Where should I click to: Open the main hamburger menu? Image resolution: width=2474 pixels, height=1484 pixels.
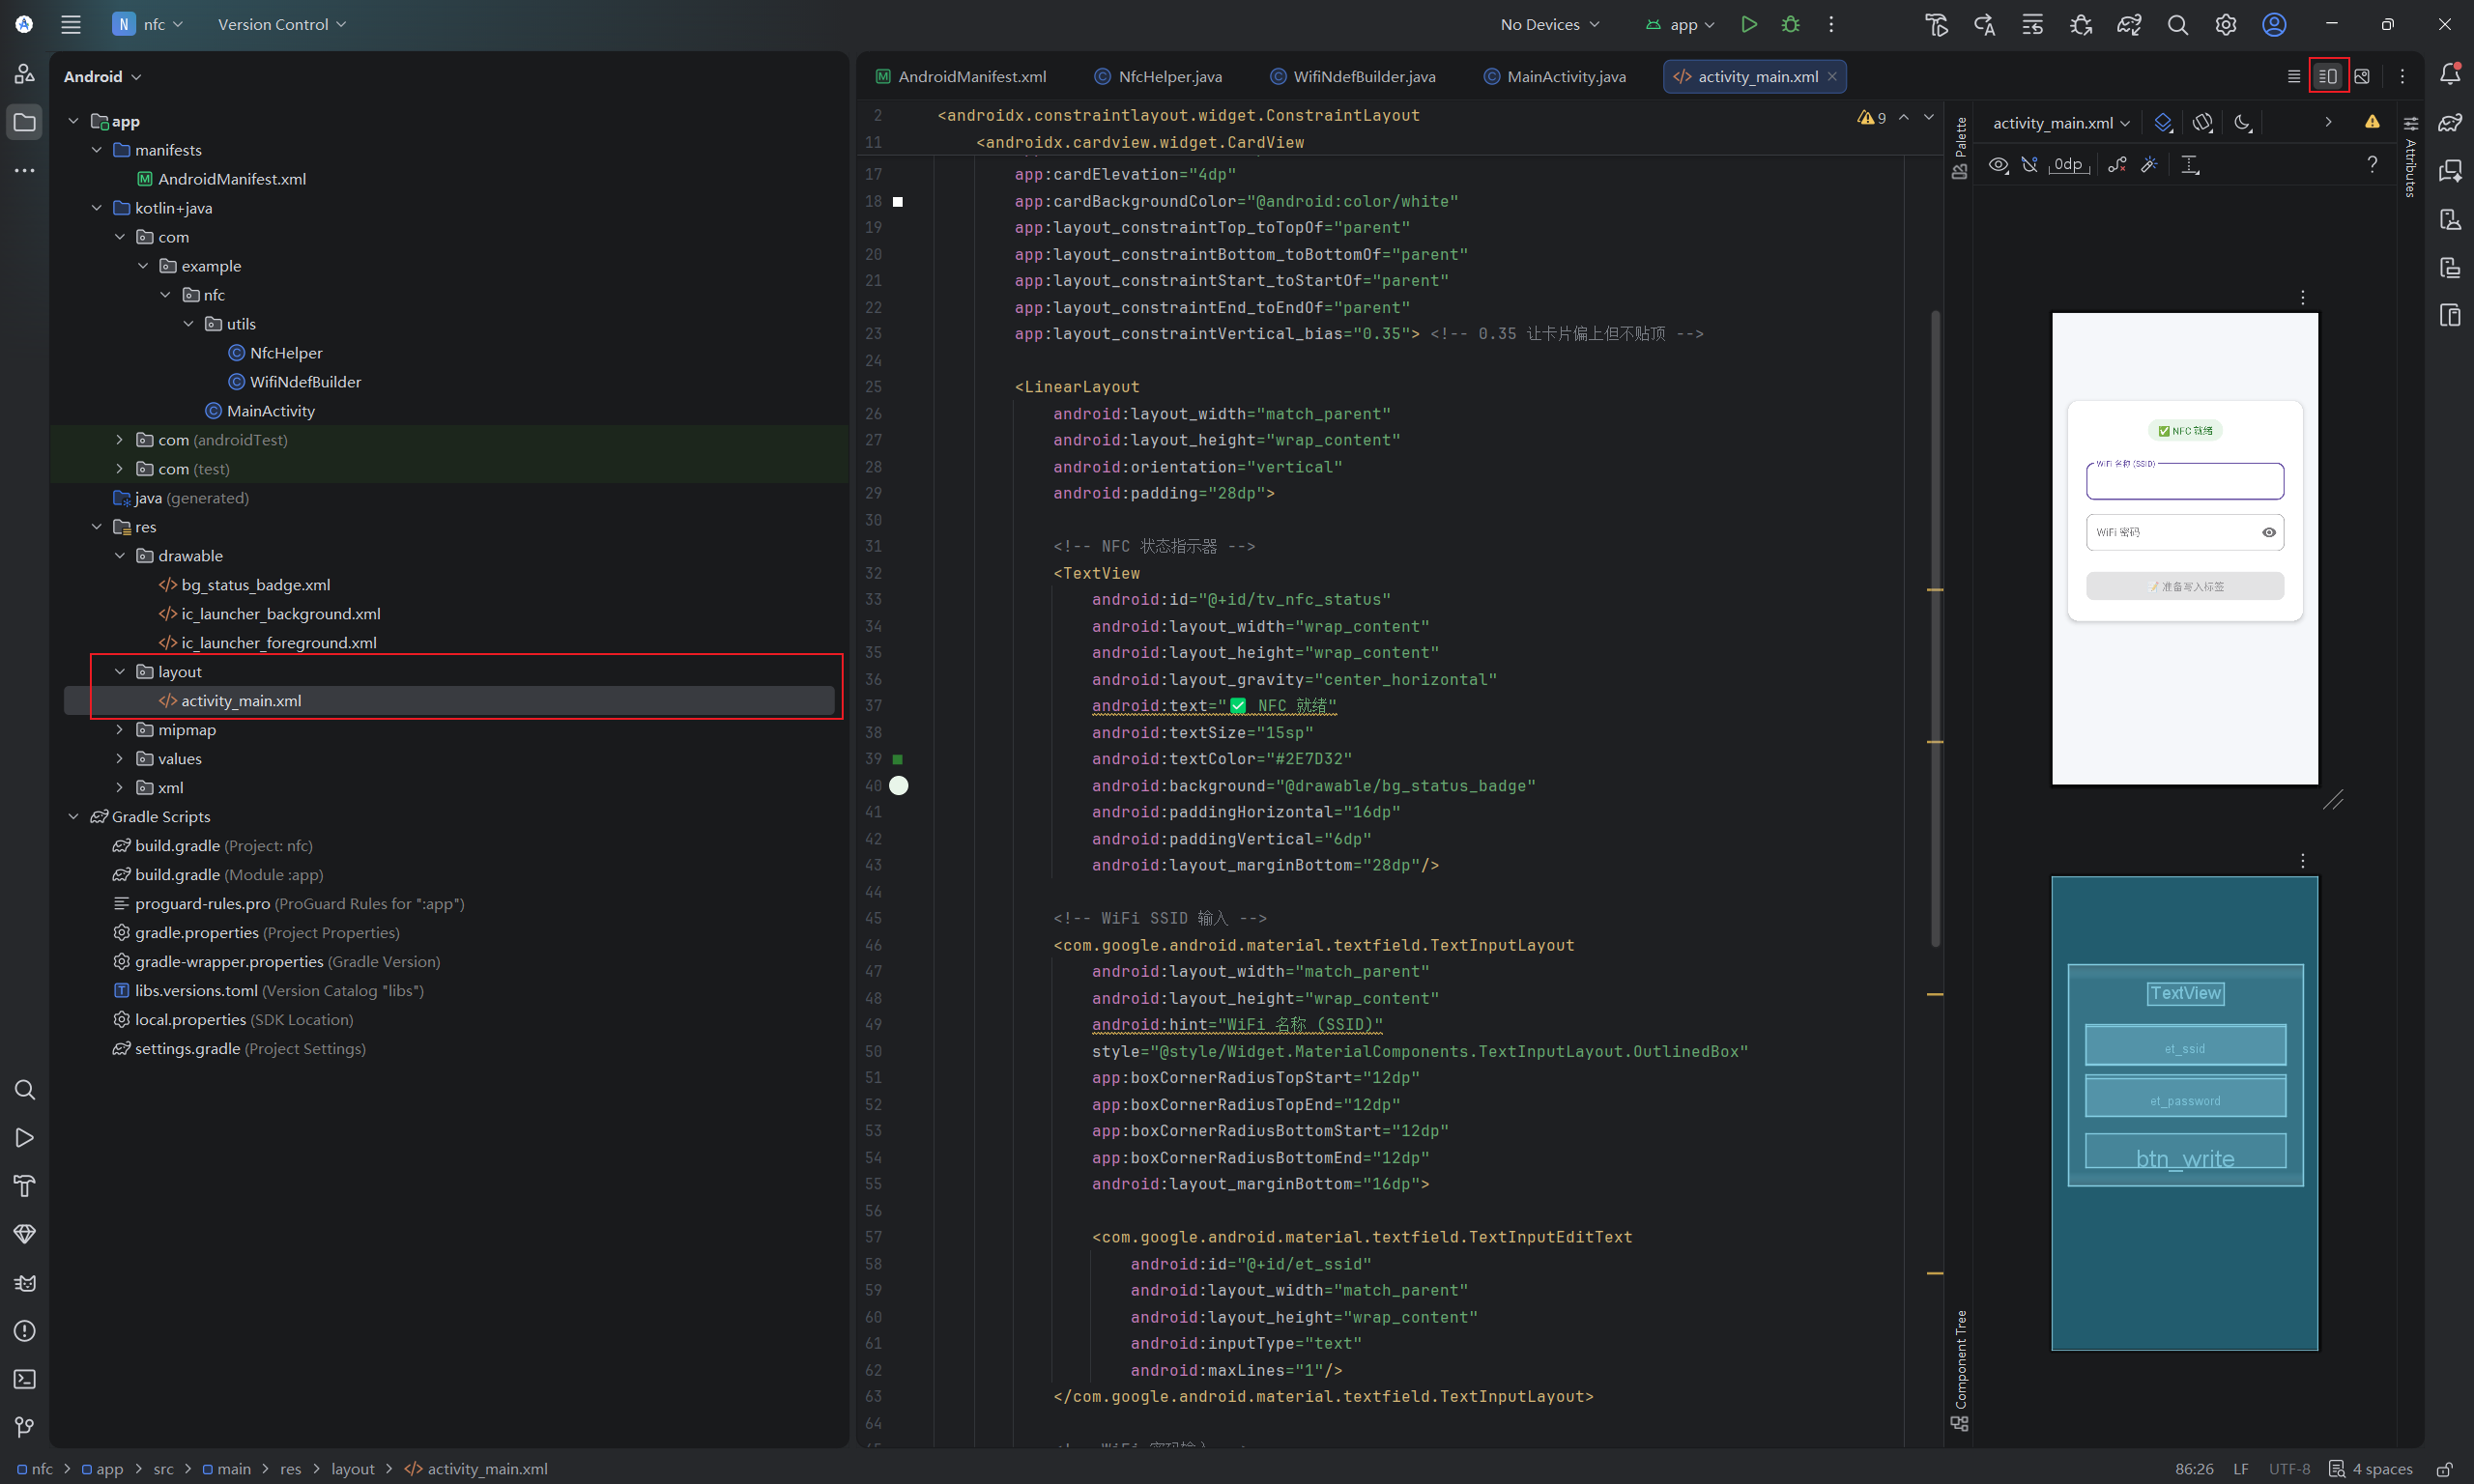pos(71,24)
